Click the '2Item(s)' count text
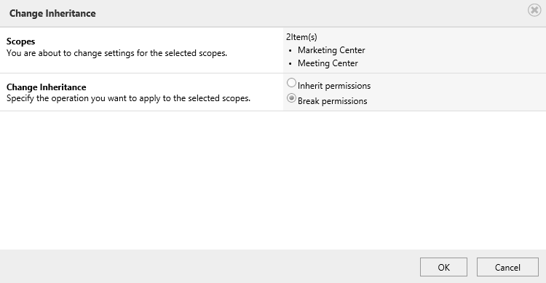 click(301, 37)
